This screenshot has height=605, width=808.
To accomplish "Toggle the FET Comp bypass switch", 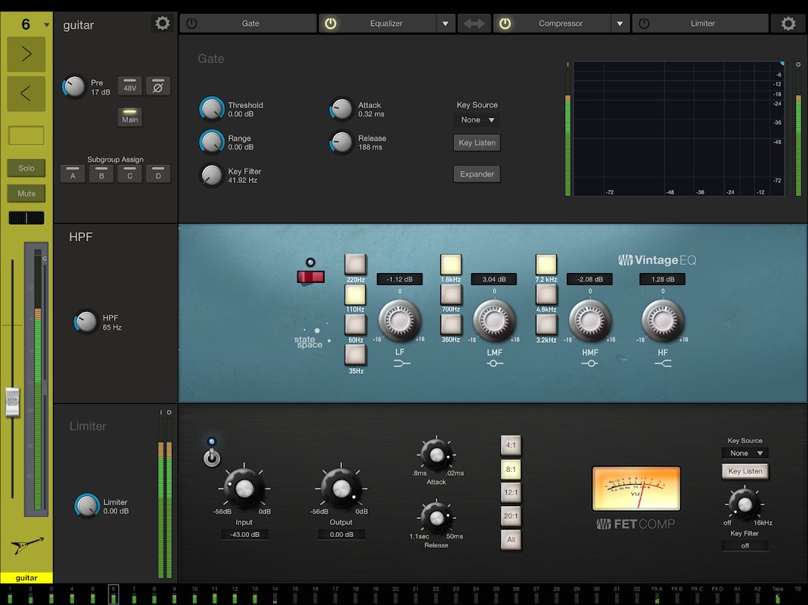I will 212,456.
